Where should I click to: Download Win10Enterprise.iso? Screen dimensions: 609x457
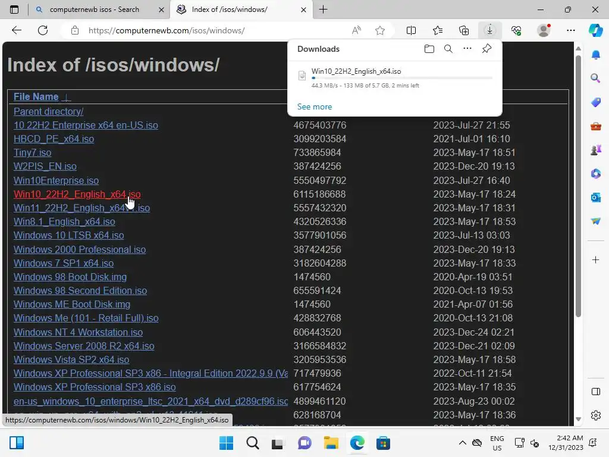click(x=56, y=180)
